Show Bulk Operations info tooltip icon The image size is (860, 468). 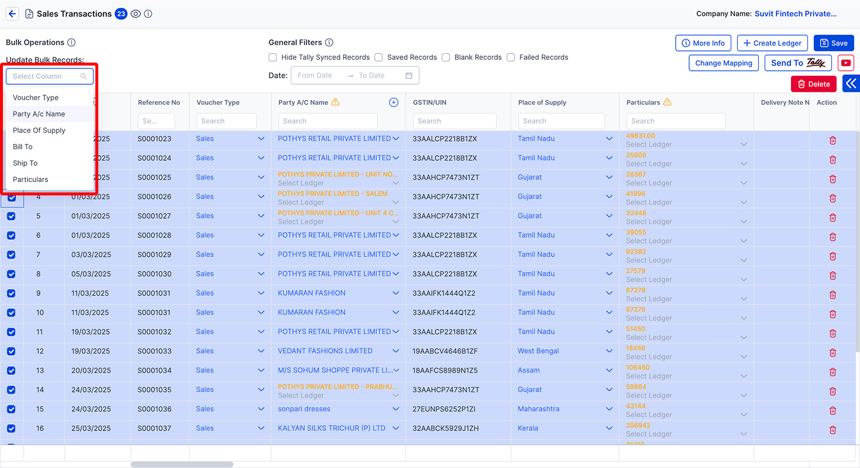[71, 43]
